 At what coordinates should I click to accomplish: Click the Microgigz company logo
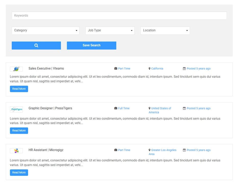point(16,151)
